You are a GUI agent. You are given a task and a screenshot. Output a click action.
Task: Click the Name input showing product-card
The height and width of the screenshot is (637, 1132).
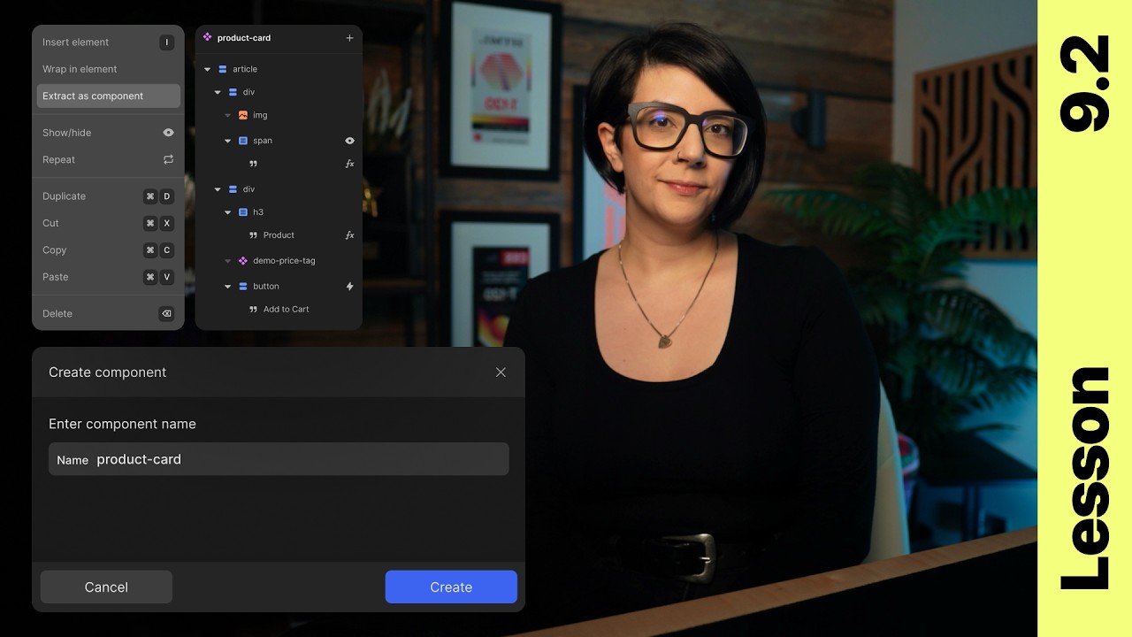tap(279, 458)
